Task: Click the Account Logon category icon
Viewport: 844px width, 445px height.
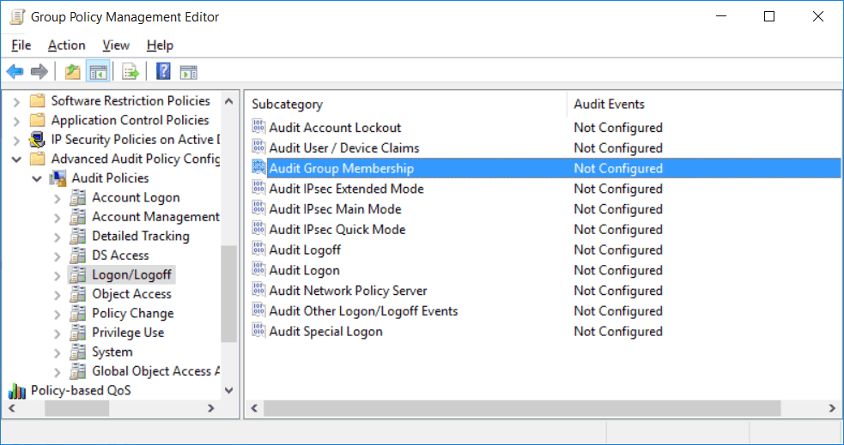Action: (x=78, y=197)
